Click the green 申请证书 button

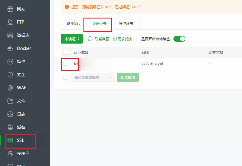pyautogui.click(x=72, y=39)
